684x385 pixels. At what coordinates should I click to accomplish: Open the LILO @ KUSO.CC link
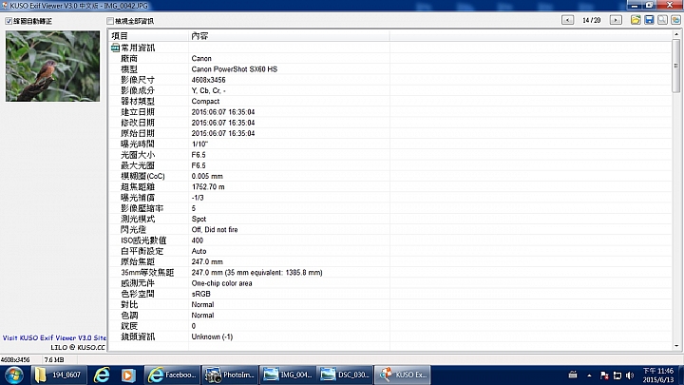[x=78, y=348]
